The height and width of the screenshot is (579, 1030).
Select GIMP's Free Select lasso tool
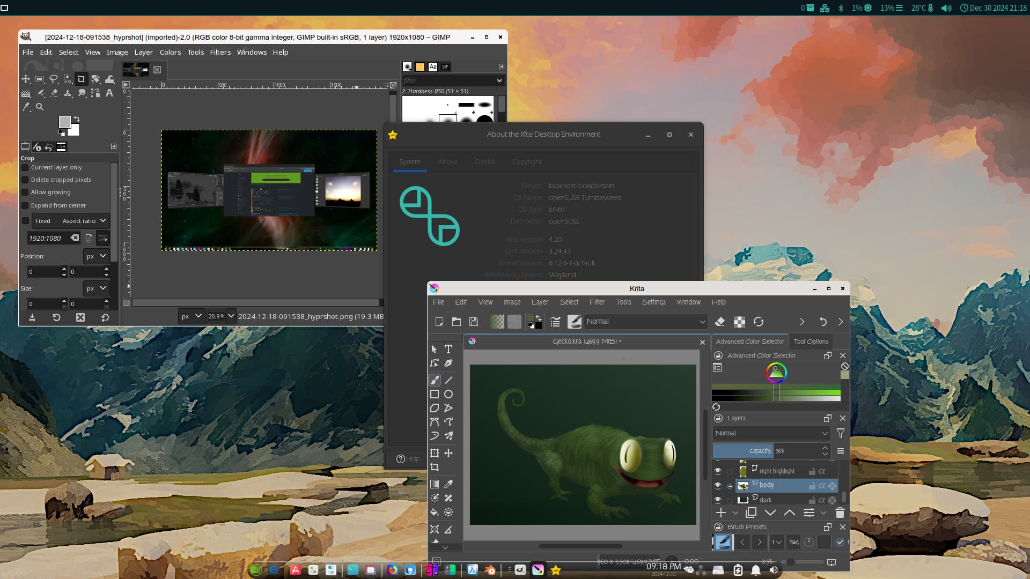click(54, 79)
